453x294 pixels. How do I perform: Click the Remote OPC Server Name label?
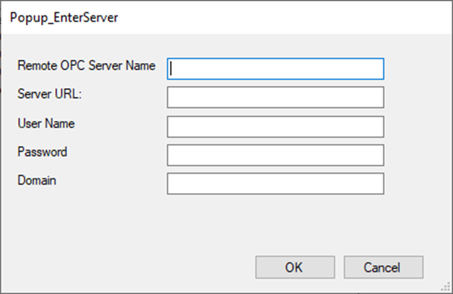(x=87, y=66)
